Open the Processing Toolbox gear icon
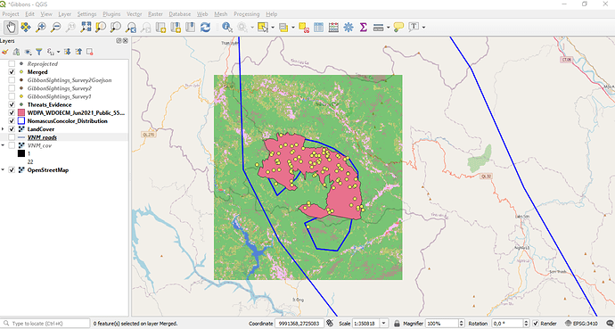 pos(348,27)
